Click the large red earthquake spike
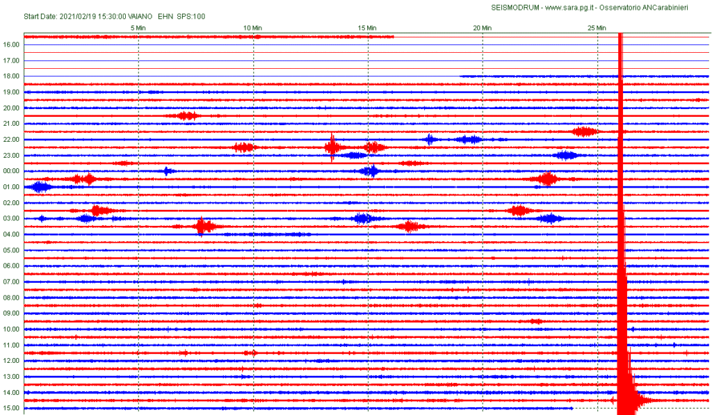 point(621,209)
